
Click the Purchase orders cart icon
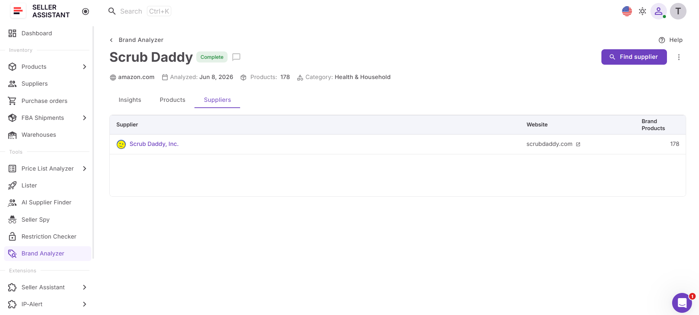pyautogui.click(x=13, y=101)
